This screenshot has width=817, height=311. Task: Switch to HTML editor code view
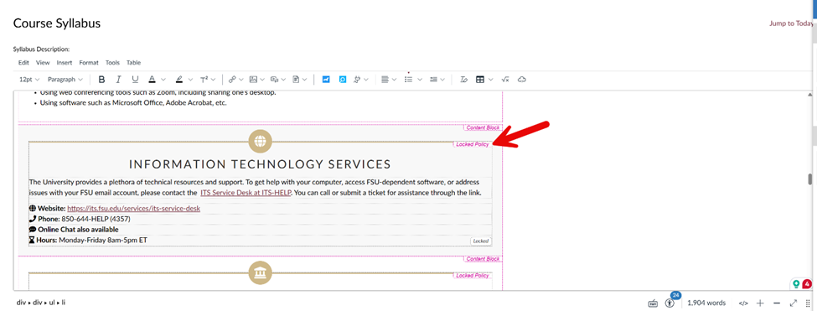click(743, 303)
